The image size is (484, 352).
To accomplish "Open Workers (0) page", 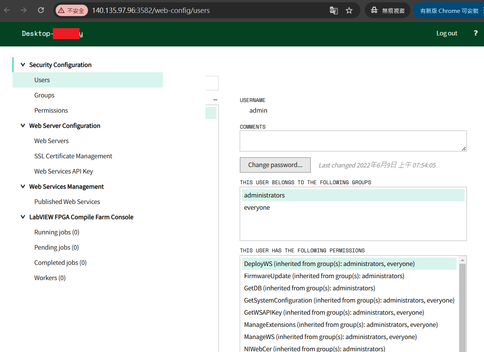I will point(50,278).
